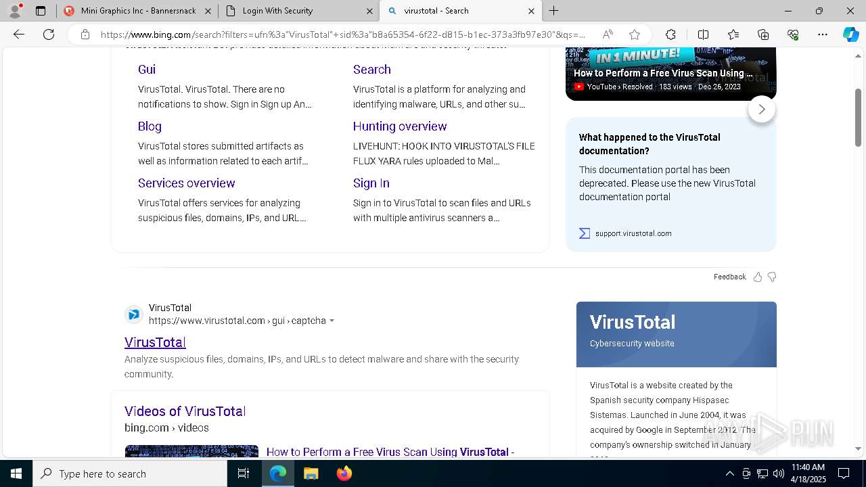Open the Search sublink
This screenshot has height=487, width=866.
click(x=371, y=69)
